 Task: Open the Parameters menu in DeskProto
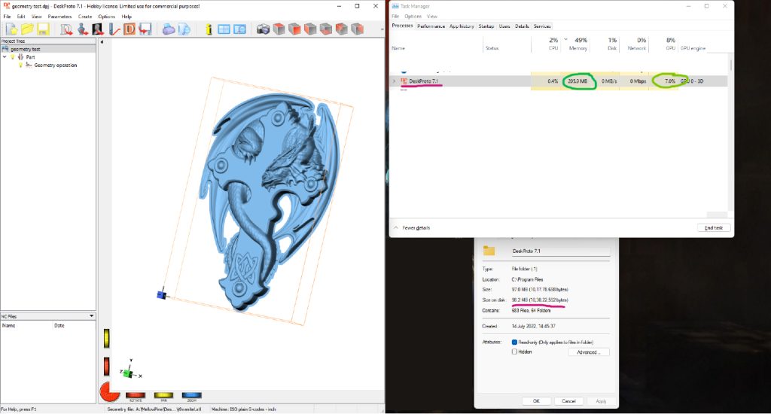coord(59,16)
